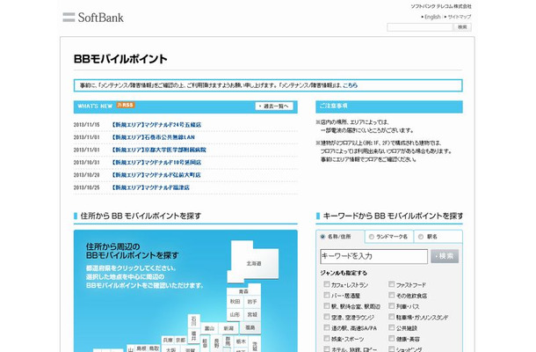Check the 健康・美容 genre box

tap(391, 339)
